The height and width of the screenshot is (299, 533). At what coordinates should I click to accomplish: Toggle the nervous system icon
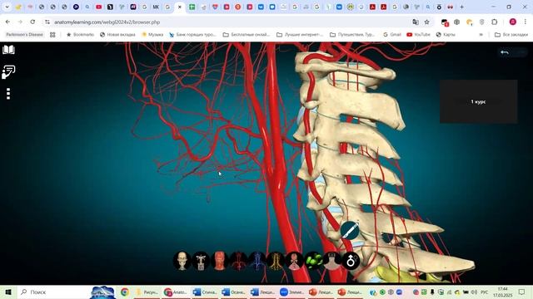[276, 261]
